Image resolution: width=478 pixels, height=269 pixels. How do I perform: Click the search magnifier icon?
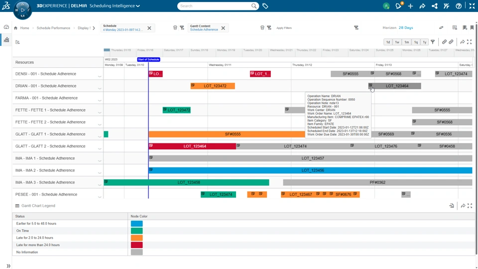pos(253,6)
